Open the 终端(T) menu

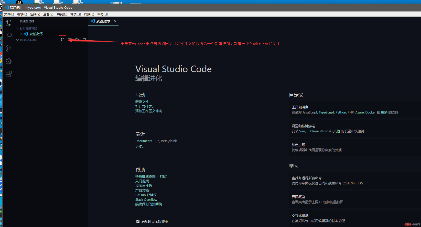(89, 14)
